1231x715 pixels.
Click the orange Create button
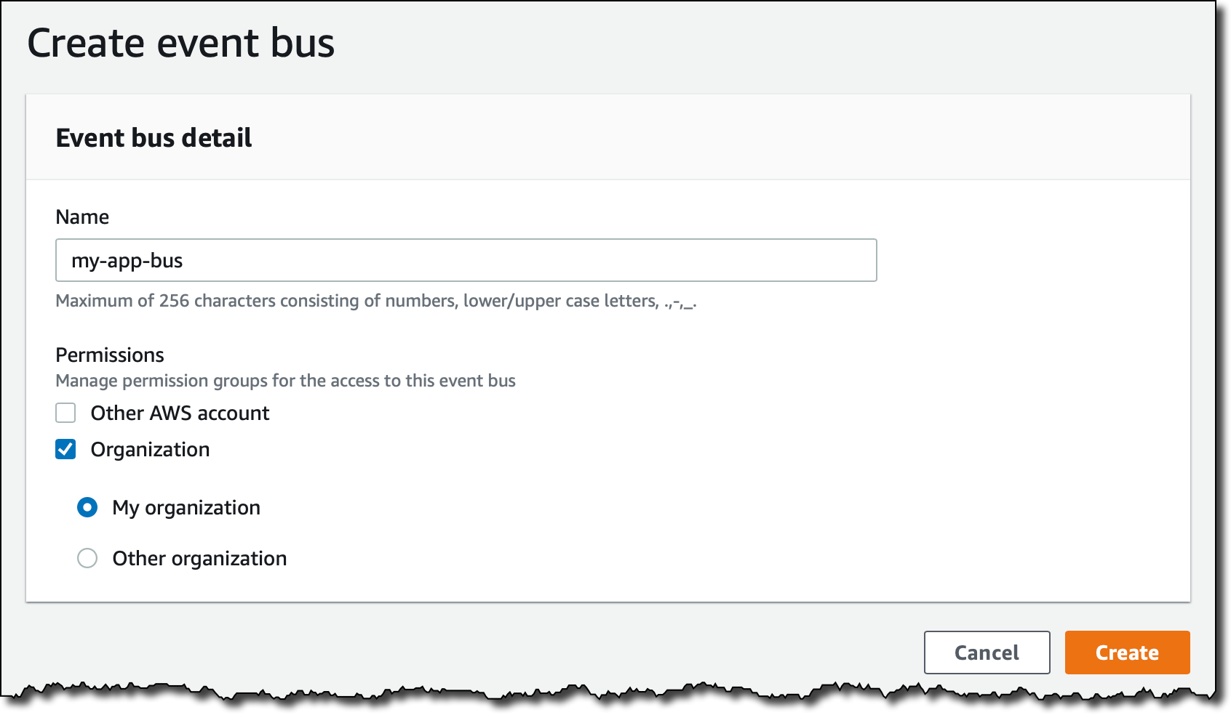(1127, 653)
